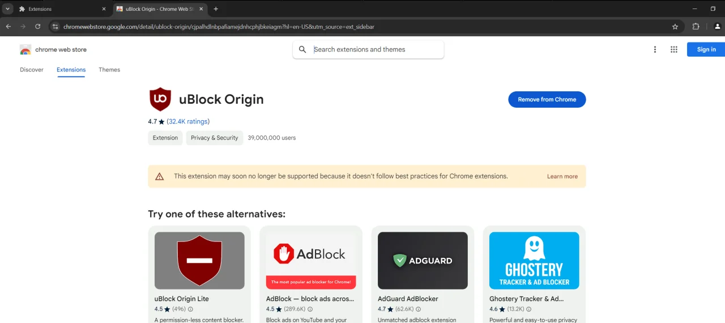725x323 pixels.
Task: Show rating info for uBlock Origin Lite
Action: coord(190,309)
